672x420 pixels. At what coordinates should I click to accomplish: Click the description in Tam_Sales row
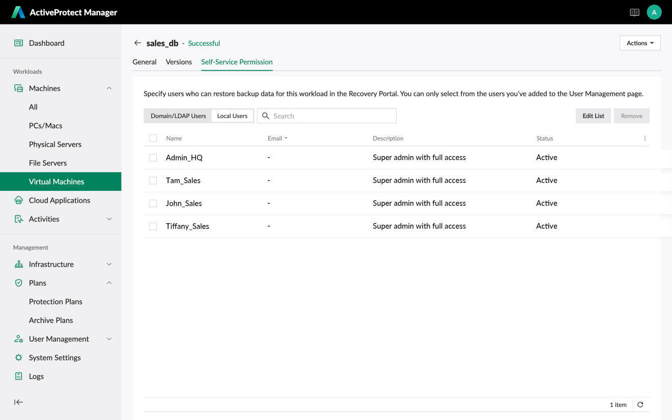coord(419,181)
